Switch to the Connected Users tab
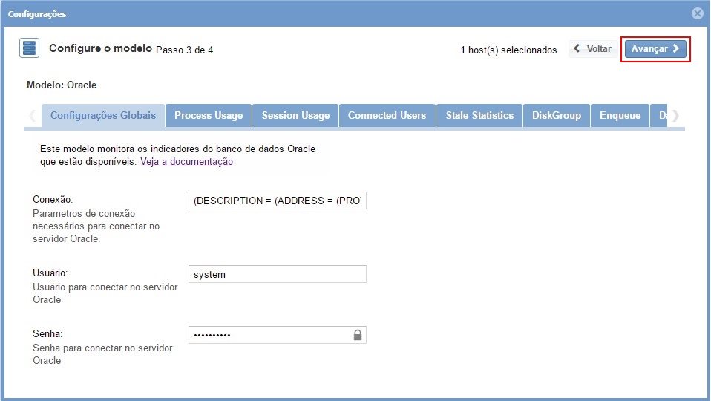711x401 pixels. coord(387,116)
